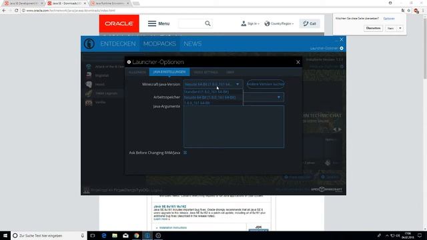The image size is (427, 240).
Task: Close the Launcher-Optionen dialog
Action: (298, 62)
